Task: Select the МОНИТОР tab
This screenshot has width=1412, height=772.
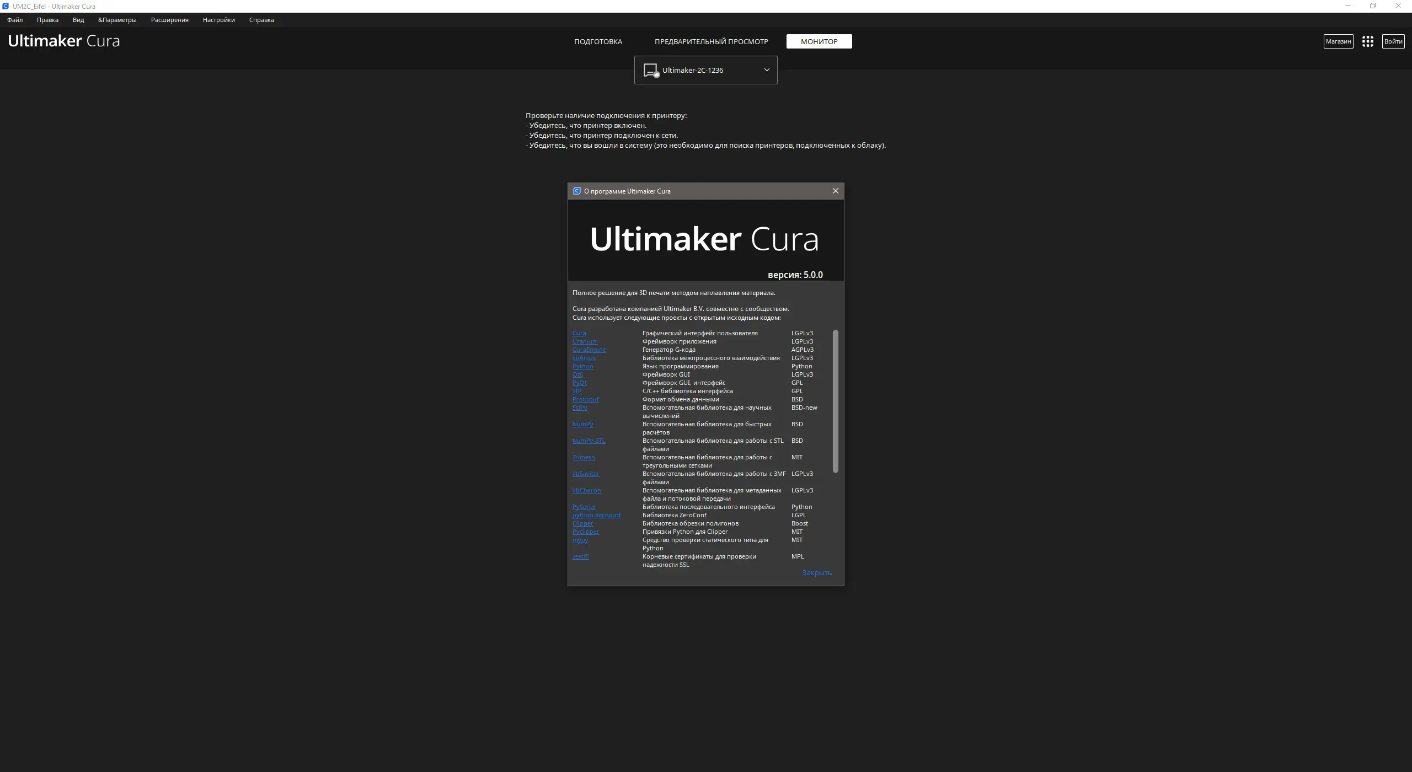Action: pos(819,41)
